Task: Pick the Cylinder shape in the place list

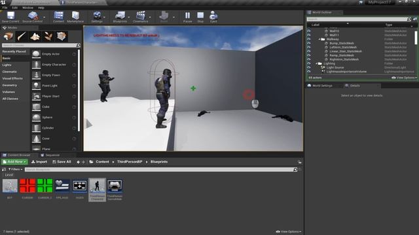Action: tap(54, 128)
